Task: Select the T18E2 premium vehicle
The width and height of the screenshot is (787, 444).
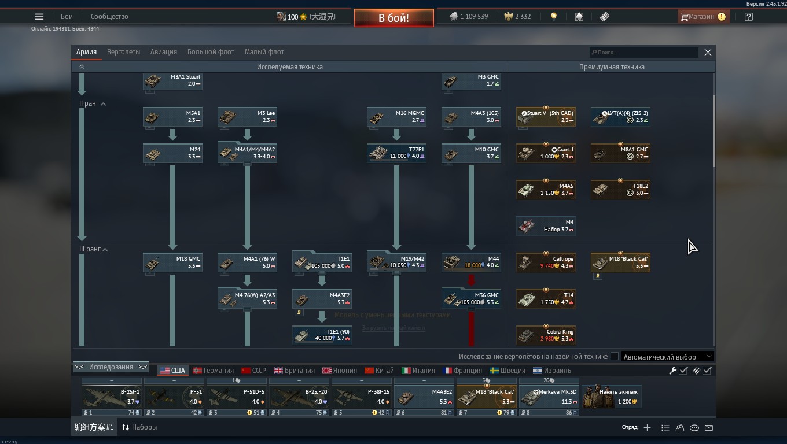Action: [620, 190]
